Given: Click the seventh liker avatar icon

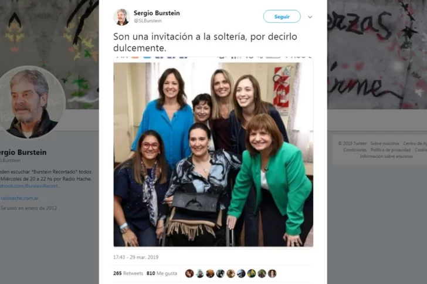Looking at the screenshot, I should tap(252, 273).
